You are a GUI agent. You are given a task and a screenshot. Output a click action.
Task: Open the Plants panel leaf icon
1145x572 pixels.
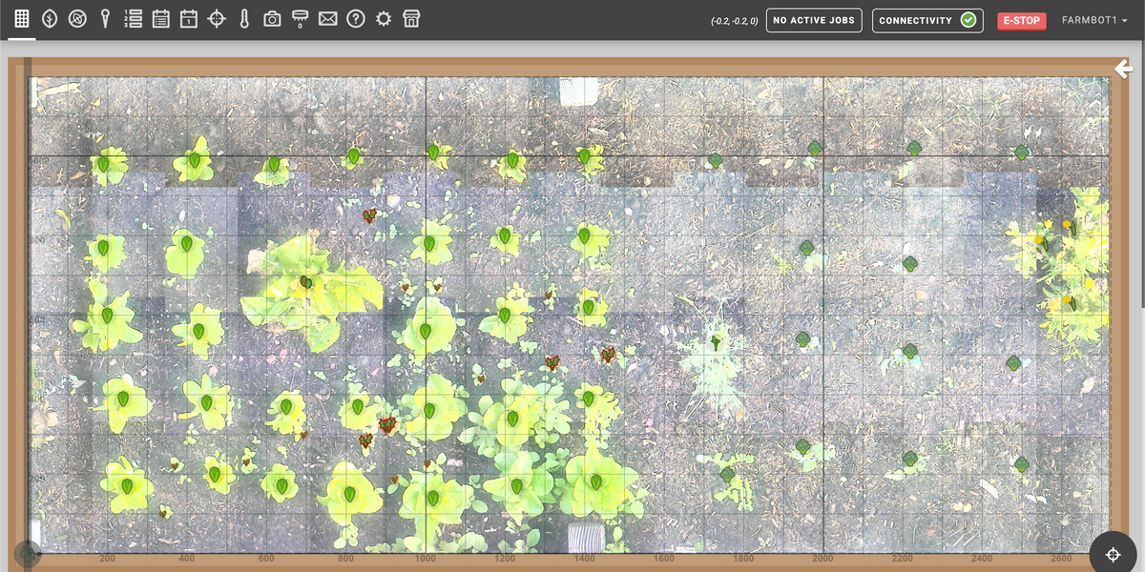coord(50,19)
